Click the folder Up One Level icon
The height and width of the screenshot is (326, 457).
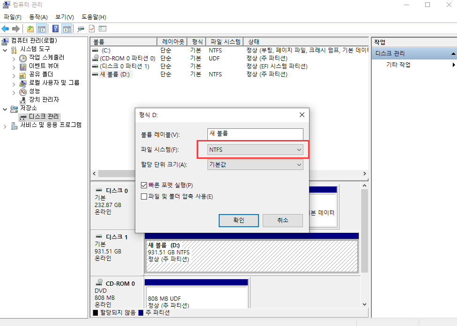[30, 29]
